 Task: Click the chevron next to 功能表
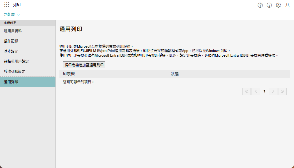(18, 15)
